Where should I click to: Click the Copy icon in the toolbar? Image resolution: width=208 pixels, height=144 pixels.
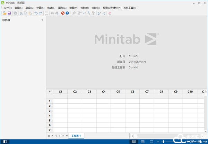pos(26,13)
